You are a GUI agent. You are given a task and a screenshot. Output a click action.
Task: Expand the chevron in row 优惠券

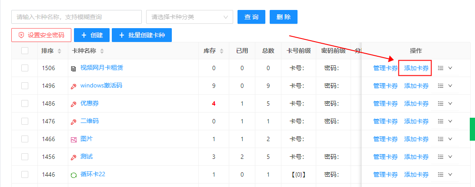(x=450, y=103)
